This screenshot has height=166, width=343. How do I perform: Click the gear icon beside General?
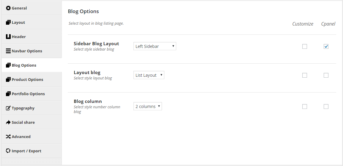tap(8, 8)
